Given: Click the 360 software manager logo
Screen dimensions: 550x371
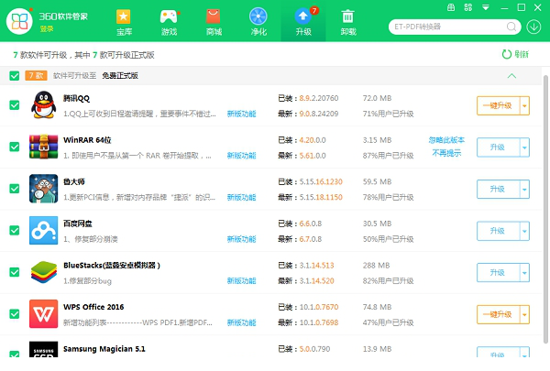Looking at the screenshot, I should (19, 21).
